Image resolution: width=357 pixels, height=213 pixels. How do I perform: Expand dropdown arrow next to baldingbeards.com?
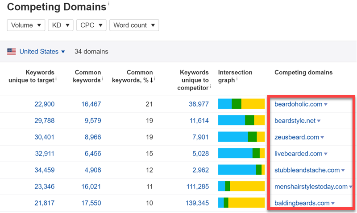point(333,204)
